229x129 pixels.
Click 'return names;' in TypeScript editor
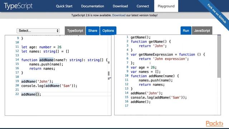(42, 68)
